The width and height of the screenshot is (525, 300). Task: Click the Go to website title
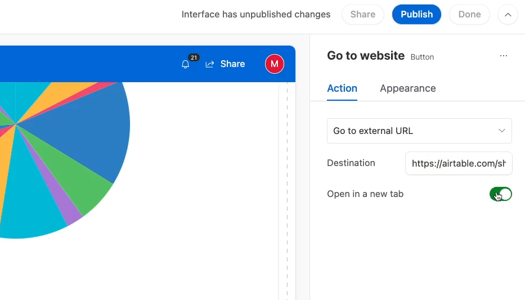click(x=366, y=56)
